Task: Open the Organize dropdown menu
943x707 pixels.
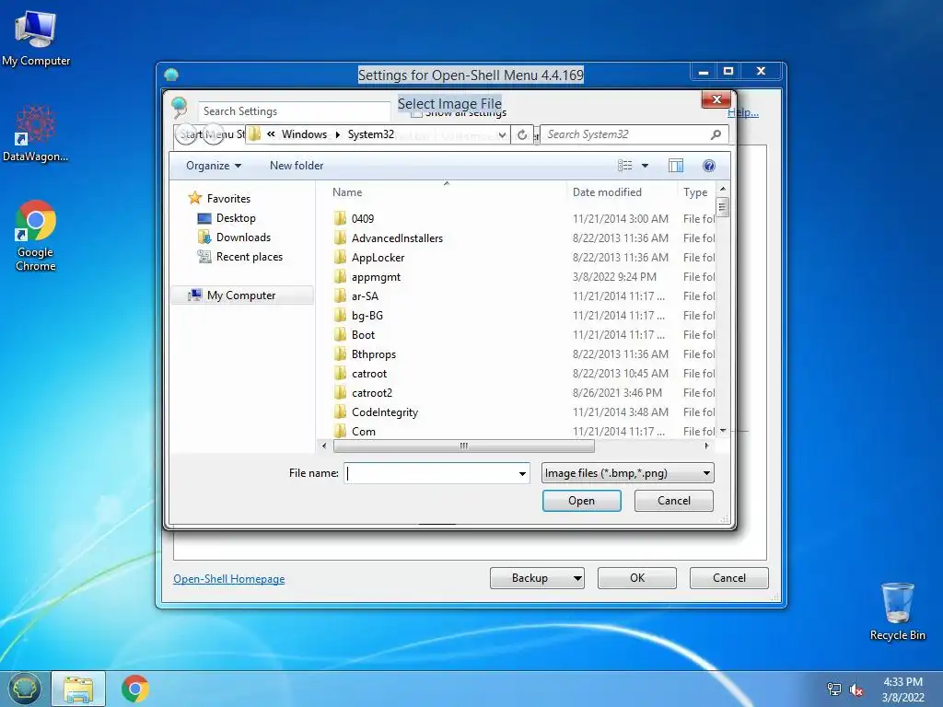Action: (214, 166)
